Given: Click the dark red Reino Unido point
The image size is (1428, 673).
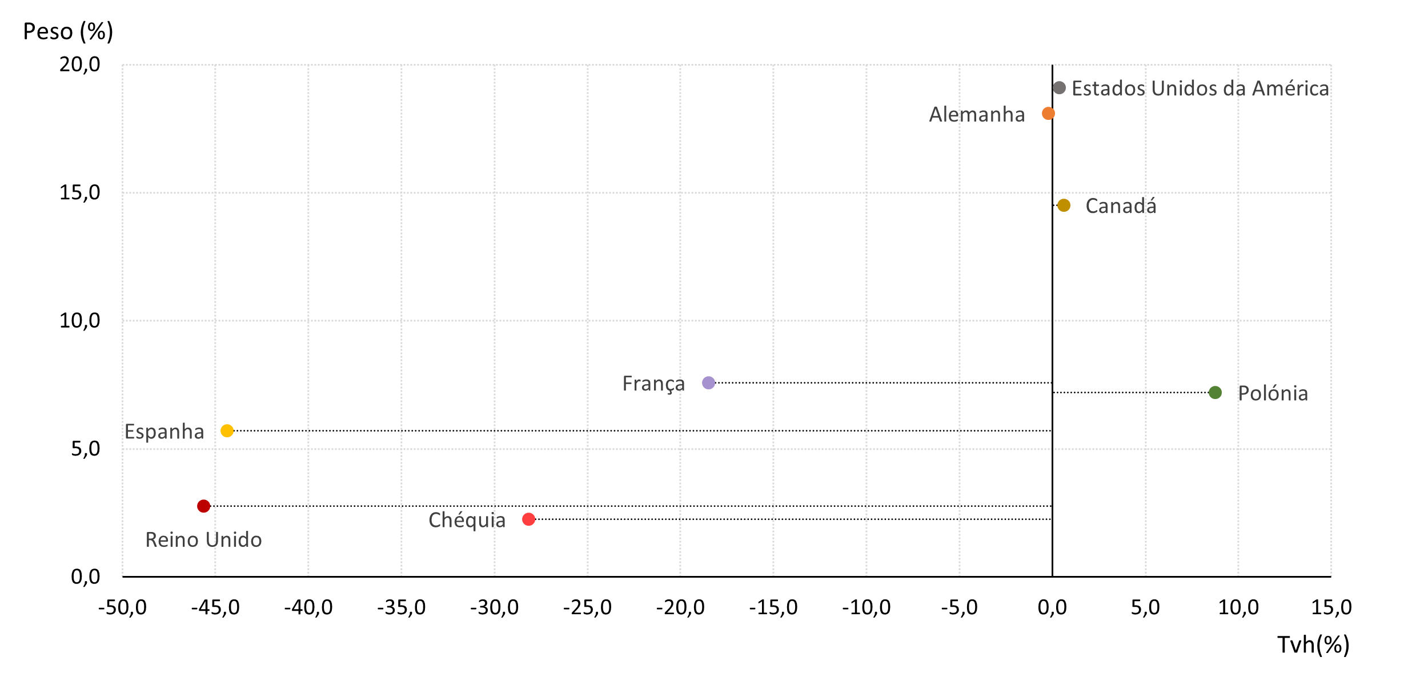Looking at the screenshot, I should [203, 506].
